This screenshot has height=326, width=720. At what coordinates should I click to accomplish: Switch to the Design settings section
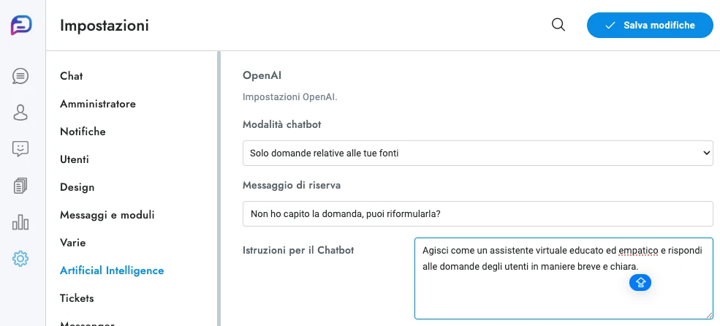coord(77,187)
